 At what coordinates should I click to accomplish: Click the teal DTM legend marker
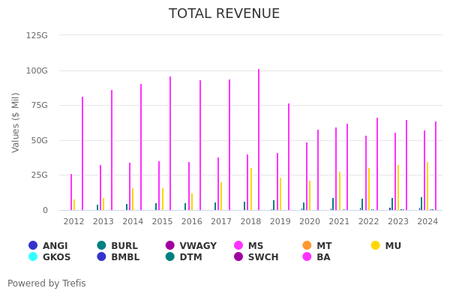click(x=170, y=256)
